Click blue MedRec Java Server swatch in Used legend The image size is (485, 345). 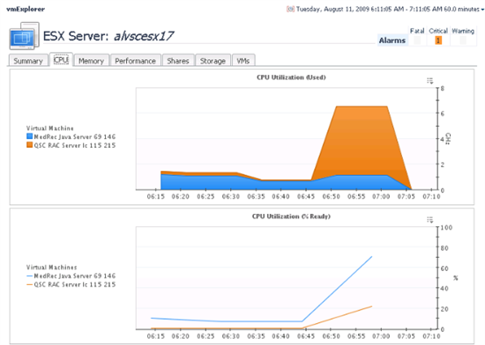click(x=29, y=136)
